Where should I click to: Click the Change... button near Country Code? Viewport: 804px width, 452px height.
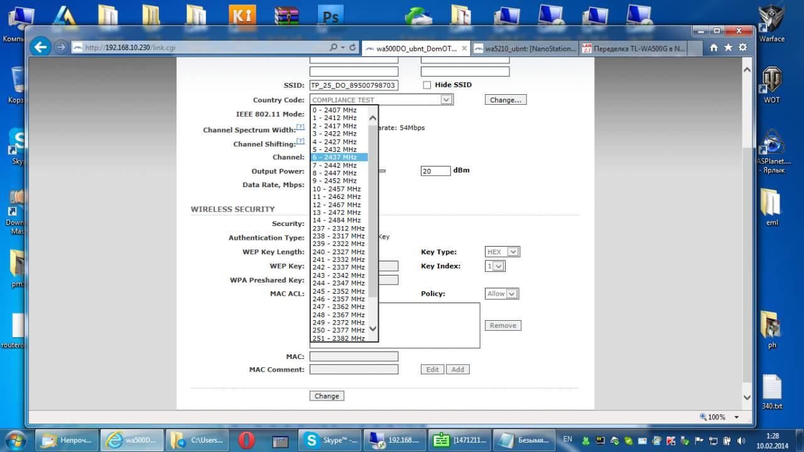click(506, 100)
